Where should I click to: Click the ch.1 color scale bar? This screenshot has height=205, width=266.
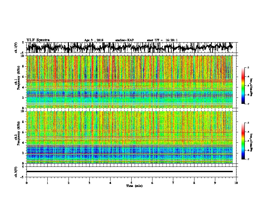pos(243,86)
